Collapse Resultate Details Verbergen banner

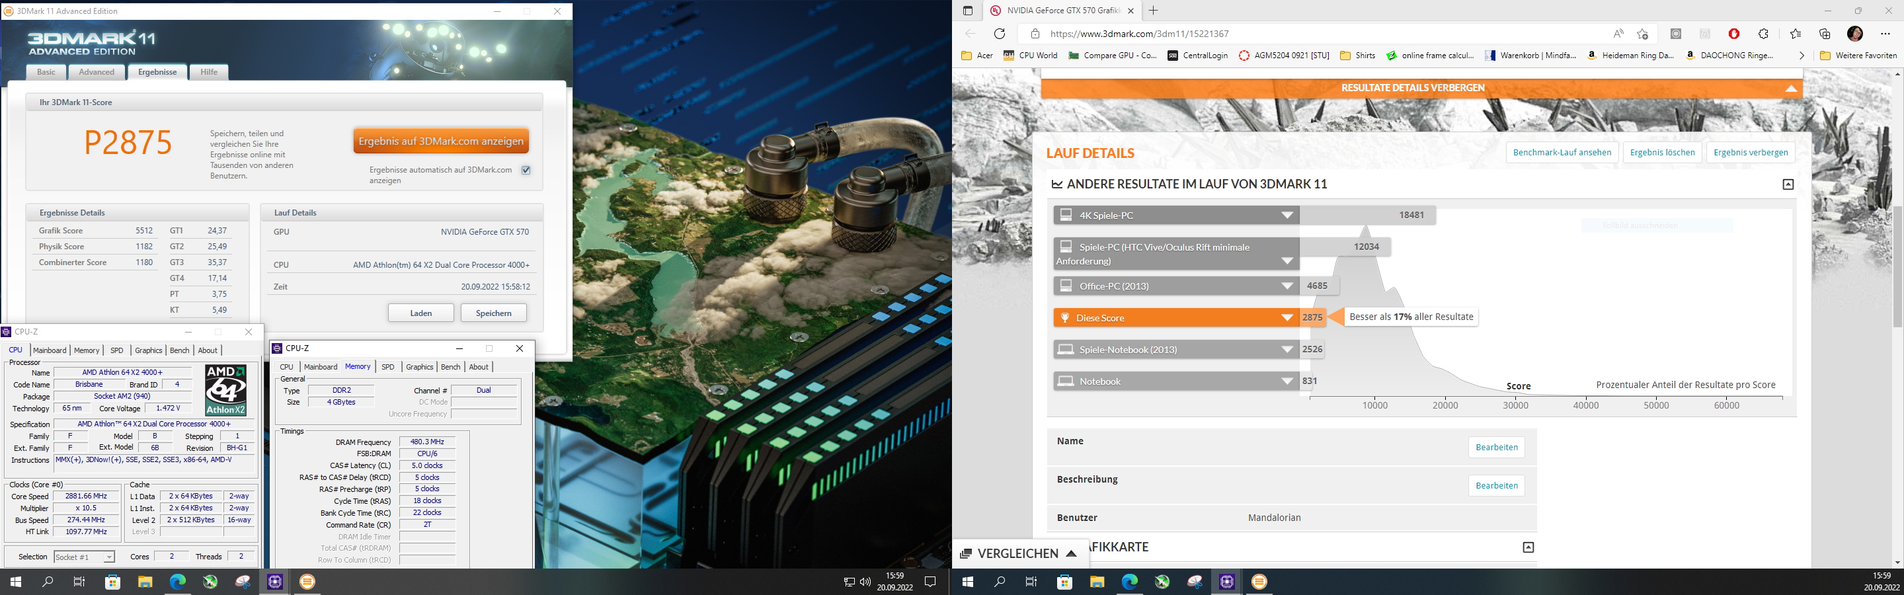tap(1421, 88)
